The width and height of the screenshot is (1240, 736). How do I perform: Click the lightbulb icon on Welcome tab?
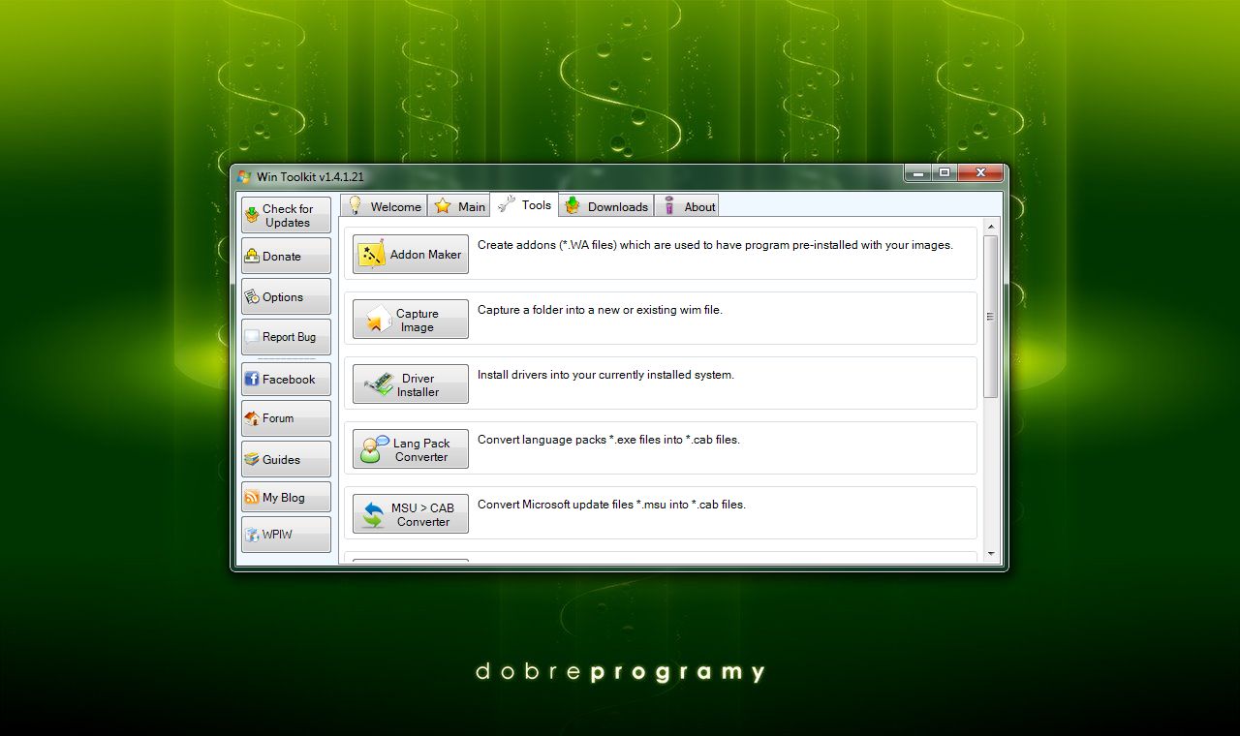[356, 205]
